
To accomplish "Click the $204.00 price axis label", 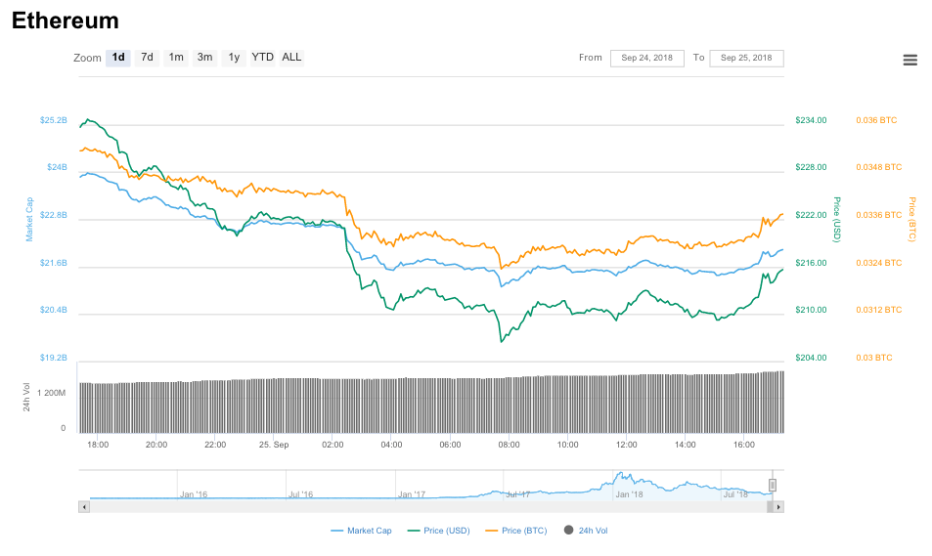I will (x=811, y=358).
